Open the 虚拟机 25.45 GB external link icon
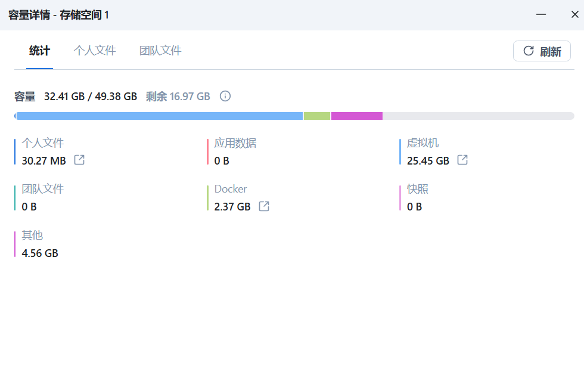The width and height of the screenshot is (584, 375). 462,160
